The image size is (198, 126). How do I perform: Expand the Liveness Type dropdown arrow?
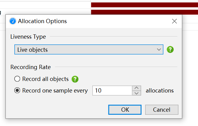click(x=158, y=50)
